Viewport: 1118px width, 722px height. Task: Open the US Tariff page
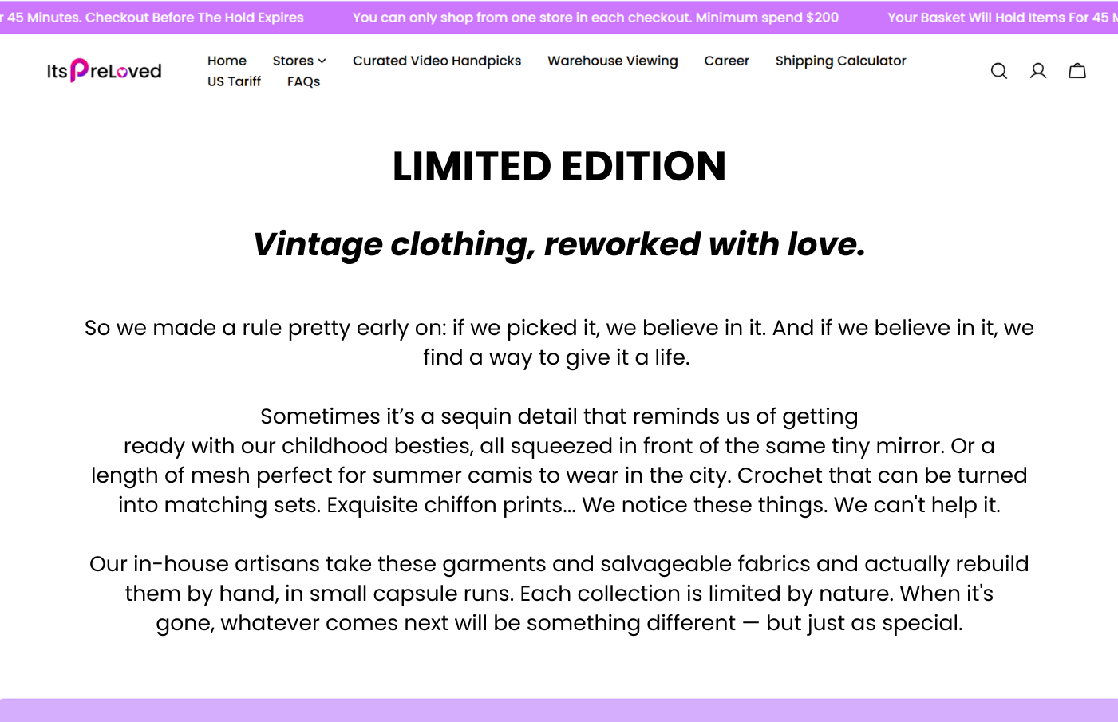[234, 81]
